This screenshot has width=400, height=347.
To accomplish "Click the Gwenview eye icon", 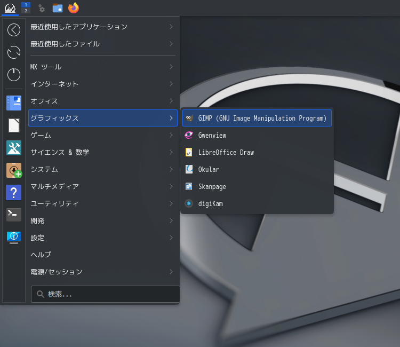I will [189, 135].
